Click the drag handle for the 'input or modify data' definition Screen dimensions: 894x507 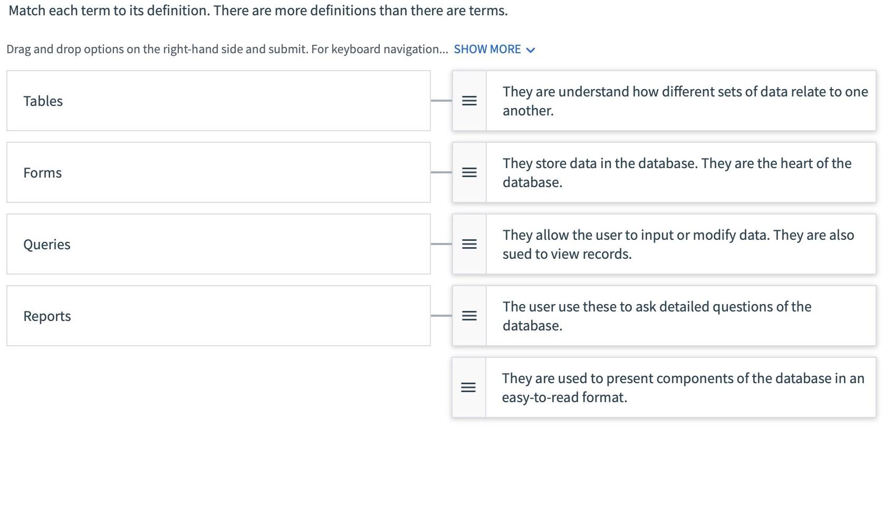[x=469, y=244]
